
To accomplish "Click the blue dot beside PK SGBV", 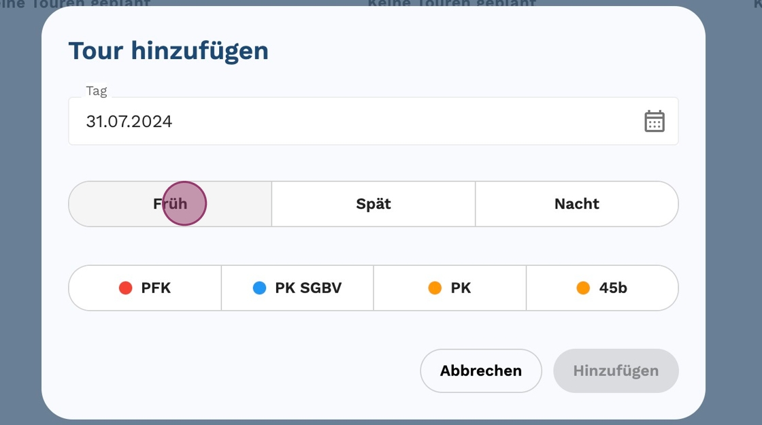I will pos(259,288).
